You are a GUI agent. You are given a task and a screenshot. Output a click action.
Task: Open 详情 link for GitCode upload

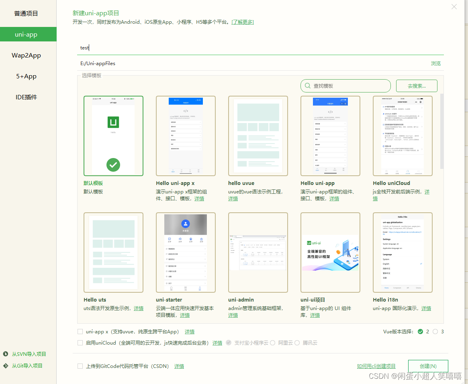click(179, 366)
